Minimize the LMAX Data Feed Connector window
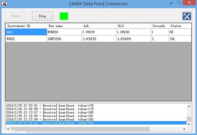Image resolution: width=197 pixels, height=135 pixels. 171,3
